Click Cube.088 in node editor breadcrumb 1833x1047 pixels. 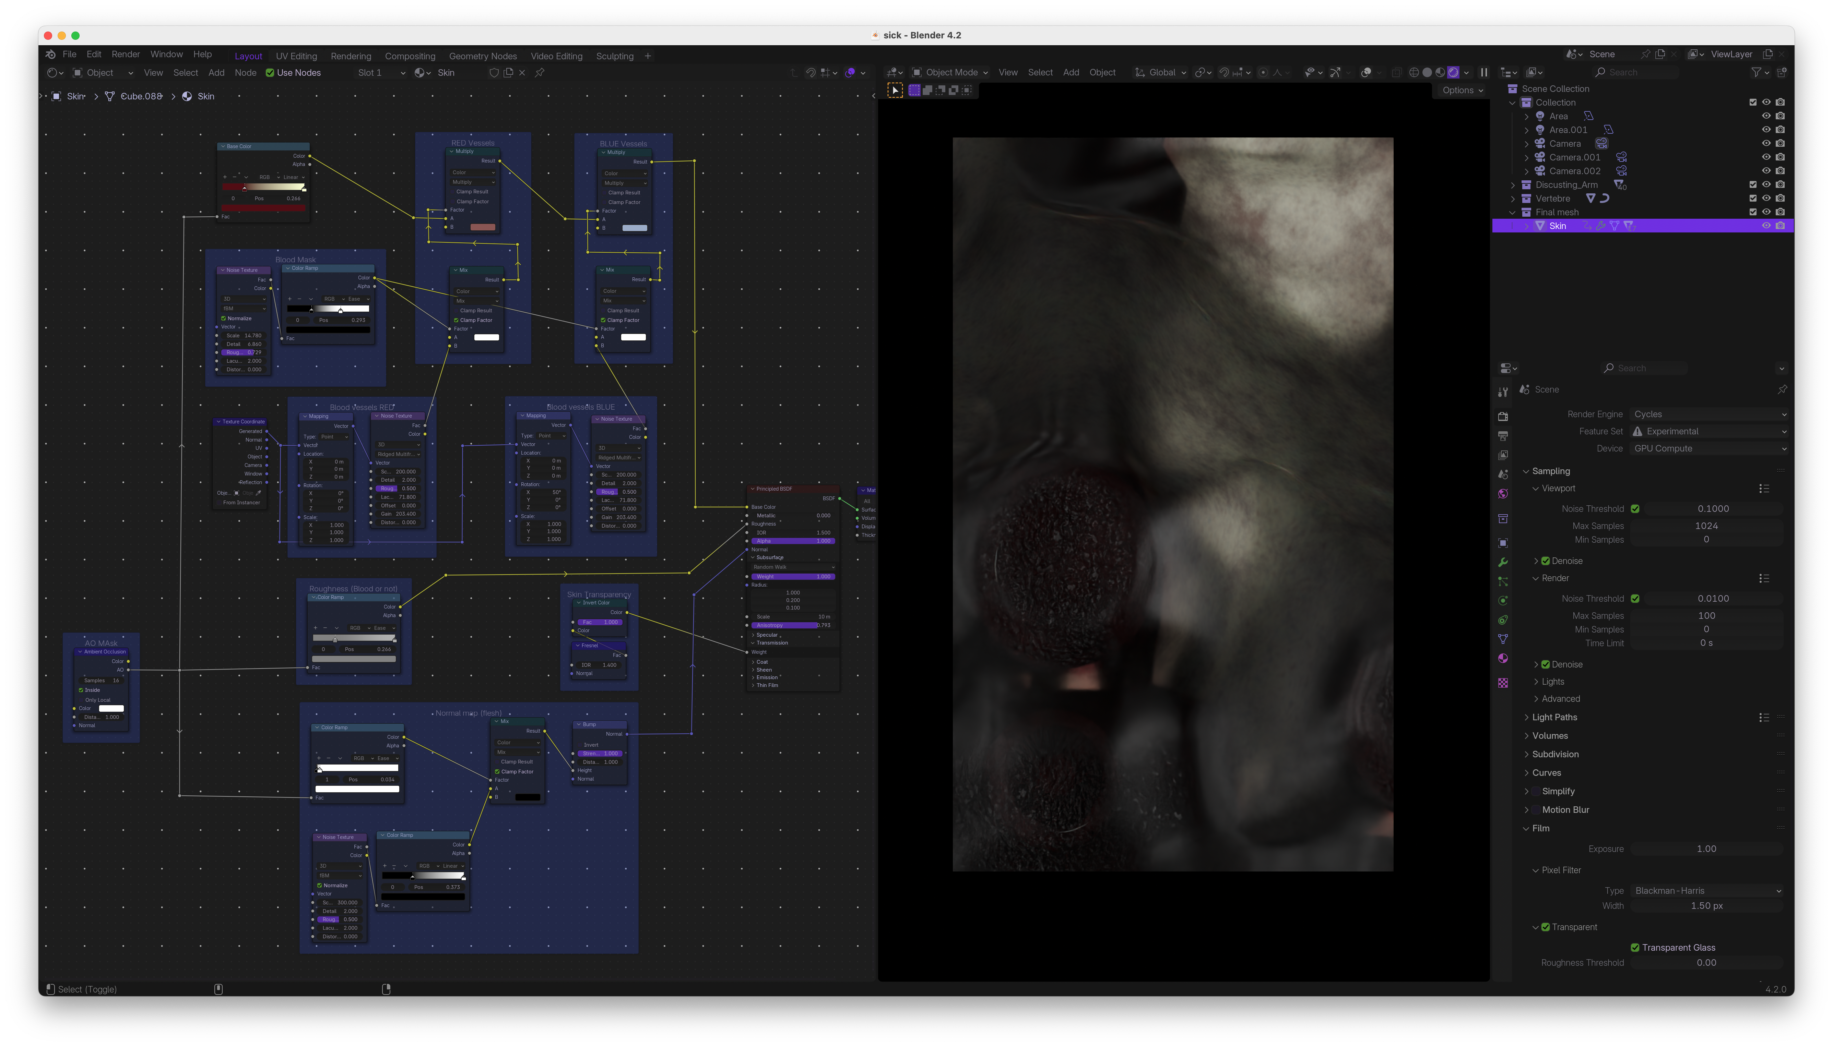coord(141,96)
